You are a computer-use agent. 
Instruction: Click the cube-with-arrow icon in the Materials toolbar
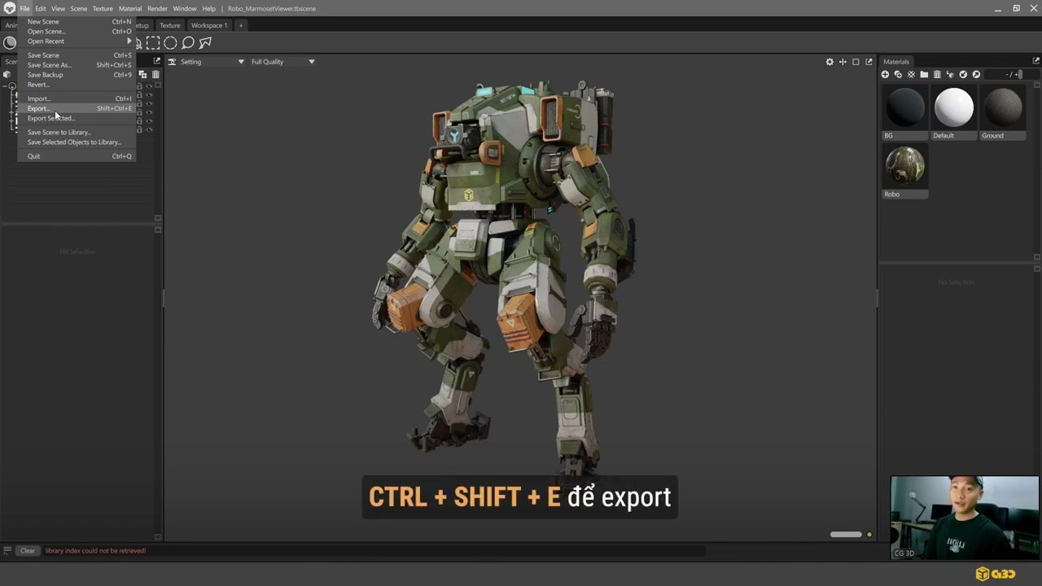(x=950, y=75)
